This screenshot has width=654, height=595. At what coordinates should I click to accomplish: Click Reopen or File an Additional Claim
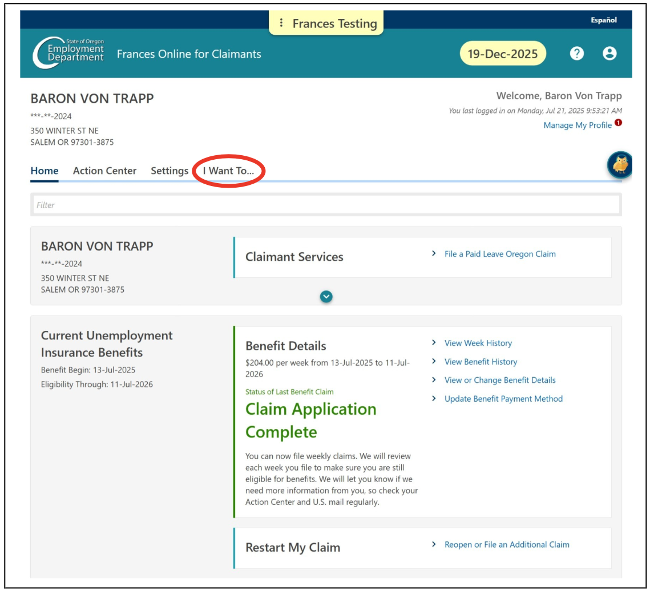coord(507,545)
